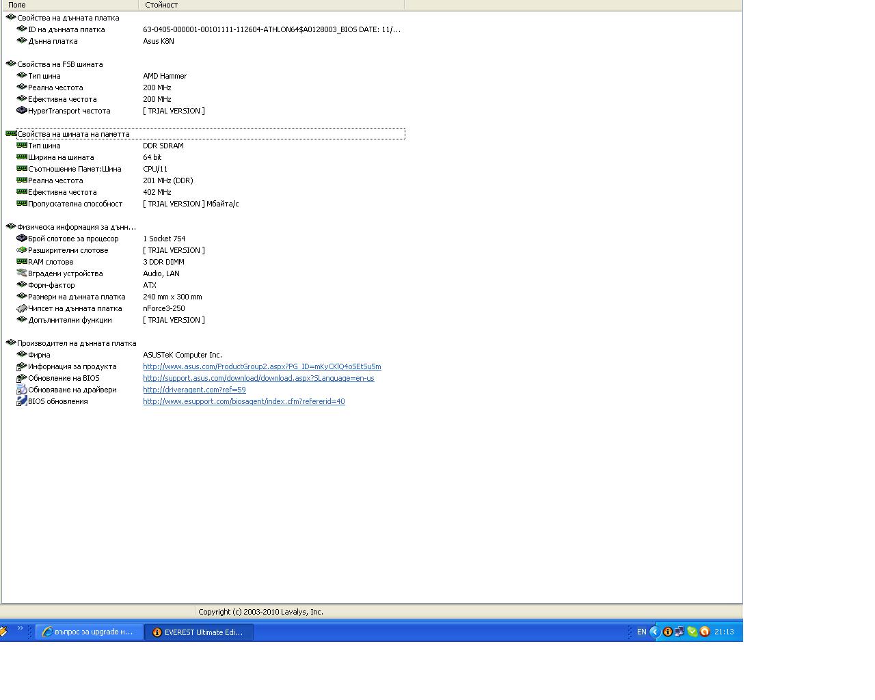
Task: Click the HyperTransport честота chip icon
Action: tap(22, 111)
